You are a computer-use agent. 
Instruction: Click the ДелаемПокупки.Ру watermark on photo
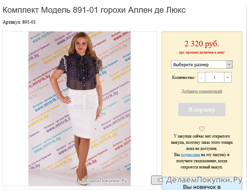click(104, 181)
